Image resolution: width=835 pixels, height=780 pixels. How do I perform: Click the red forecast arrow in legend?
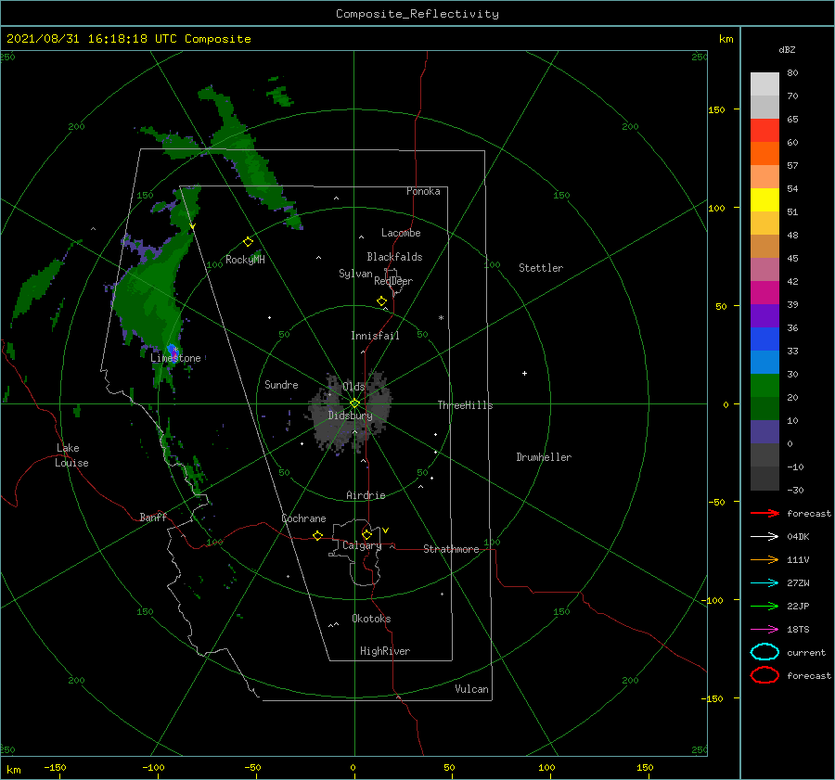pos(764,513)
